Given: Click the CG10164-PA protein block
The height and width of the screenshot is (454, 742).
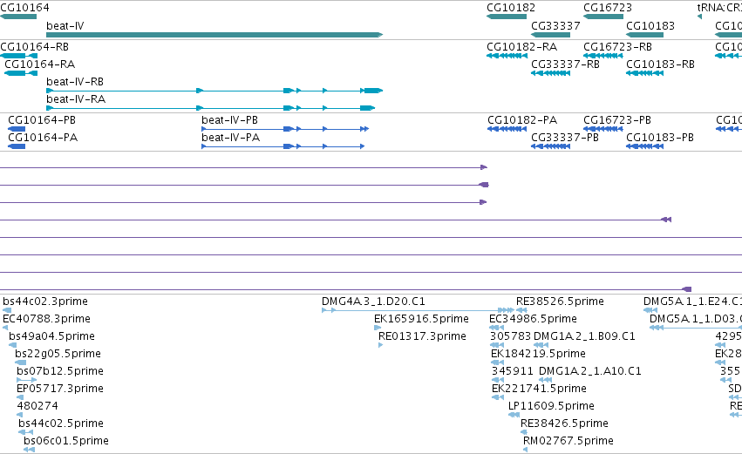Looking at the screenshot, I should tap(17, 146).
